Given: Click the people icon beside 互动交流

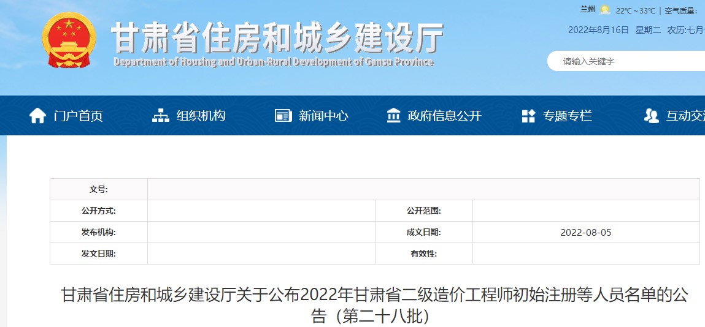Looking at the screenshot, I should (x=652, y=116).
